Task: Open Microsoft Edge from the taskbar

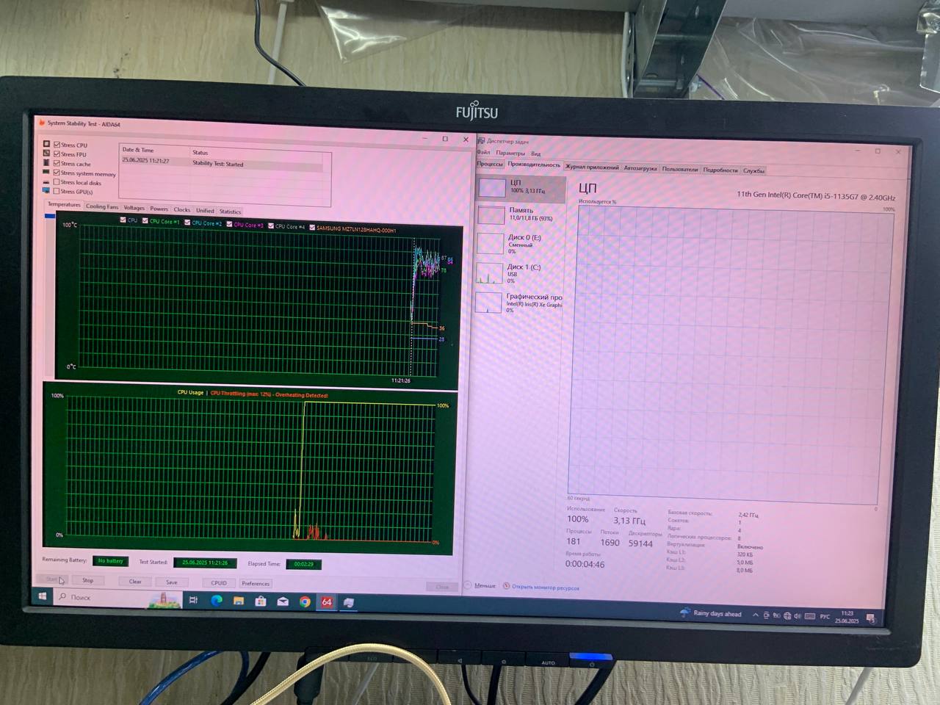Action: pos(217,601)
